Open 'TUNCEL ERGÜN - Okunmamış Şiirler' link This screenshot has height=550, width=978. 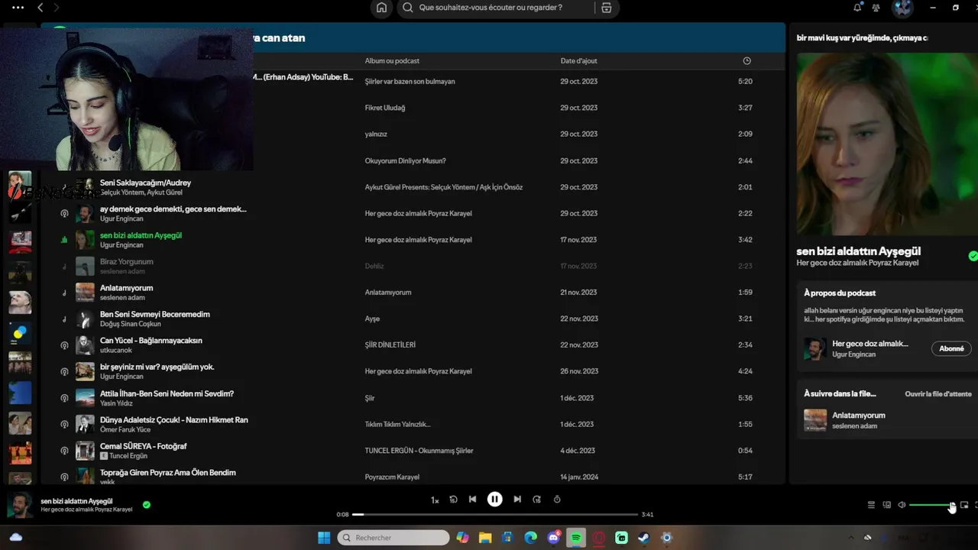pyautogui.click(x=419, y=451)
